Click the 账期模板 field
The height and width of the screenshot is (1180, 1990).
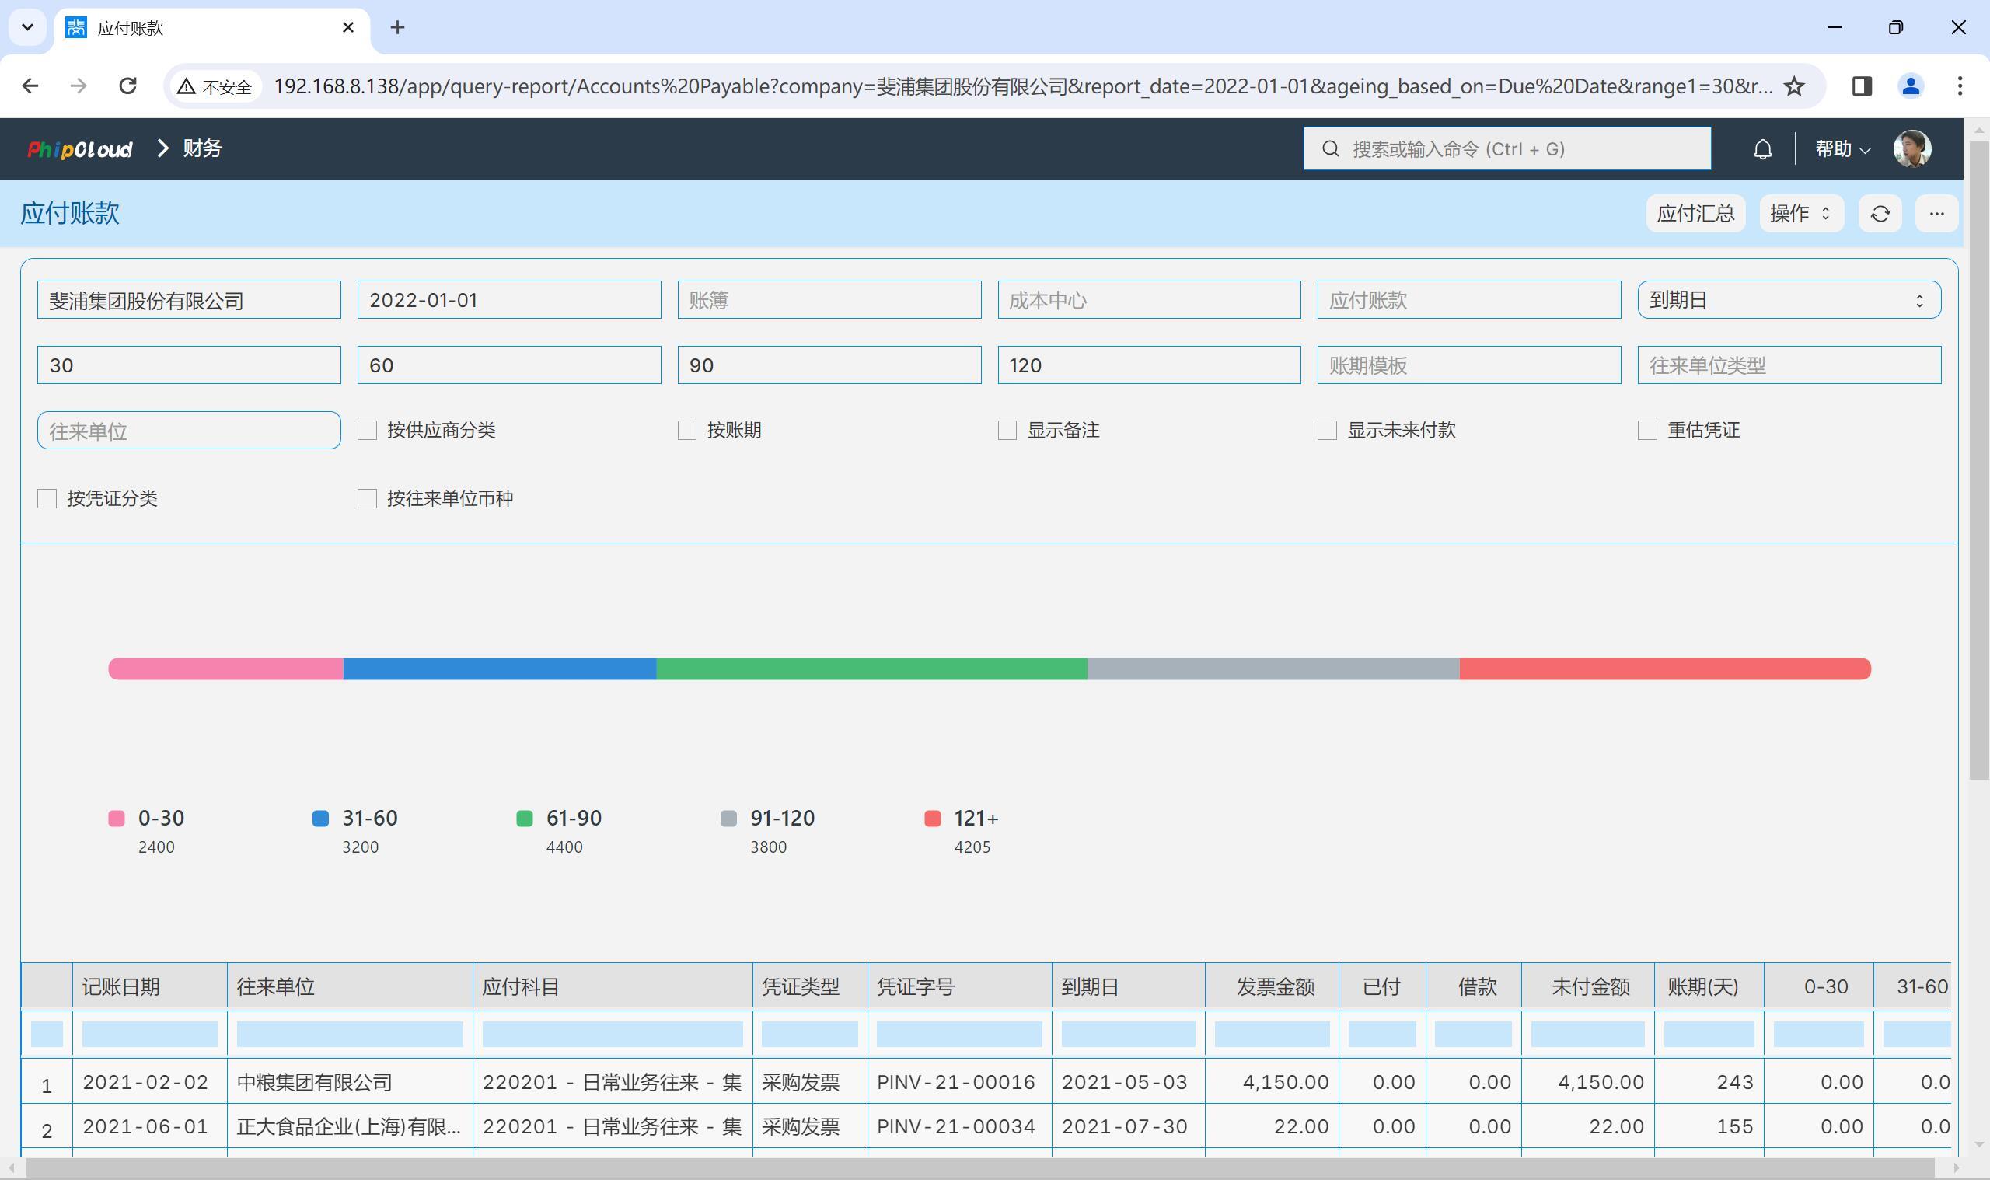click(1468, 365)
